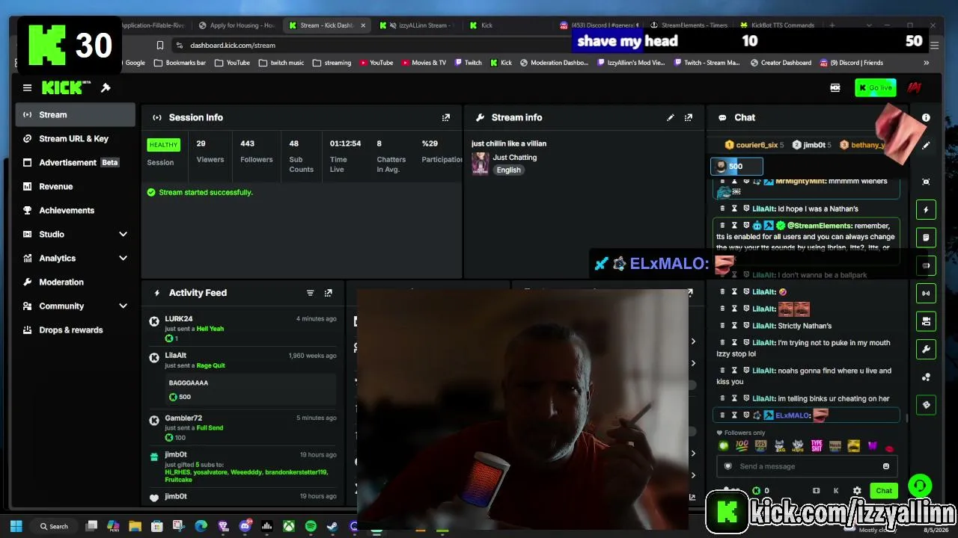Screen dimensions: 958x538
Task: Open Stream URL & Key in the sidebar
Action: [x=75, y=138]
